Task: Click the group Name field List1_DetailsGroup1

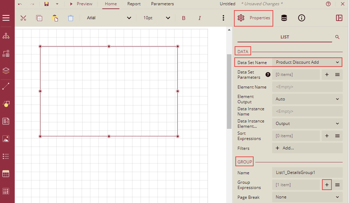Action: pyautogui.click(x=307, y=173)
